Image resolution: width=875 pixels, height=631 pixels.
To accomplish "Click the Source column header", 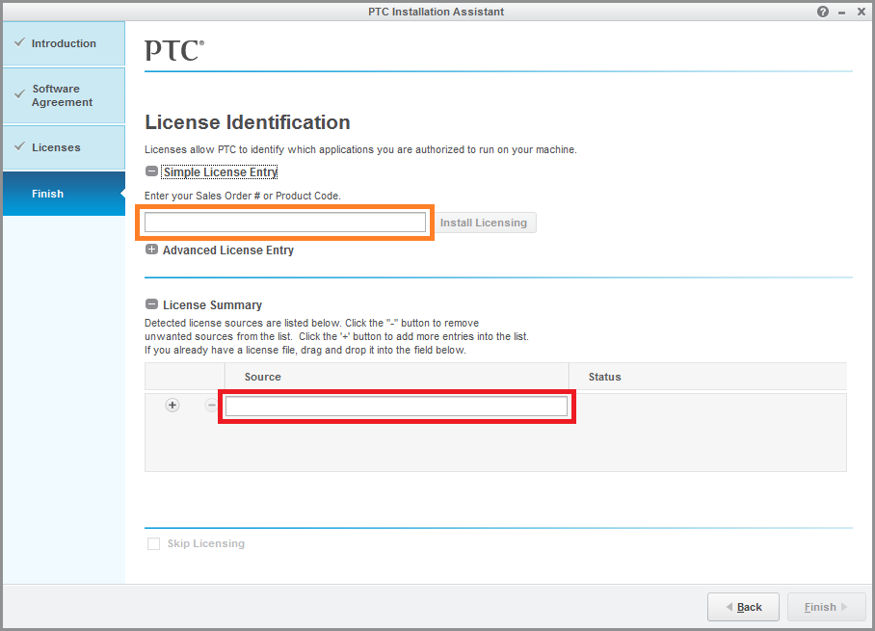I will point(396,377).
